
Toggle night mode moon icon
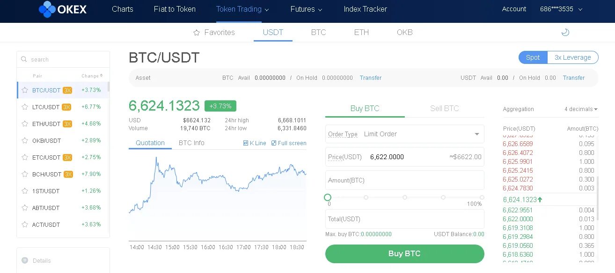[565, 32]
